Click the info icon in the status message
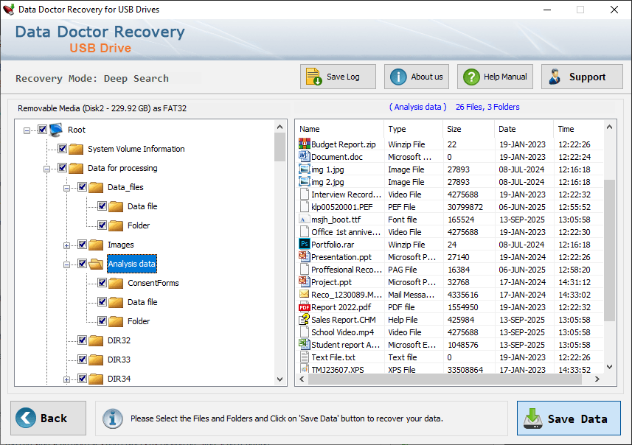The image size is (632, 445). coord(113,418)
